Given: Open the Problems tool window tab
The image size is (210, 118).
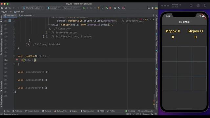Looking at the screenshot, I should click(17, 111).
